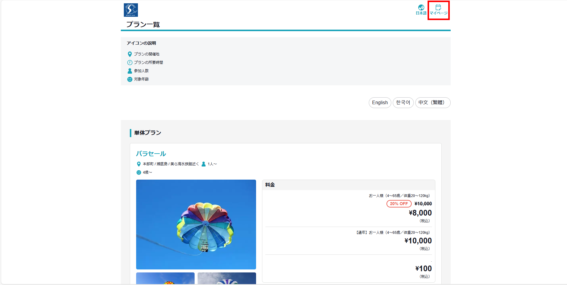This screenshot has height=285, width=567.
Task: Click the ¥8,000 discounted price
Action: point(420,213)
